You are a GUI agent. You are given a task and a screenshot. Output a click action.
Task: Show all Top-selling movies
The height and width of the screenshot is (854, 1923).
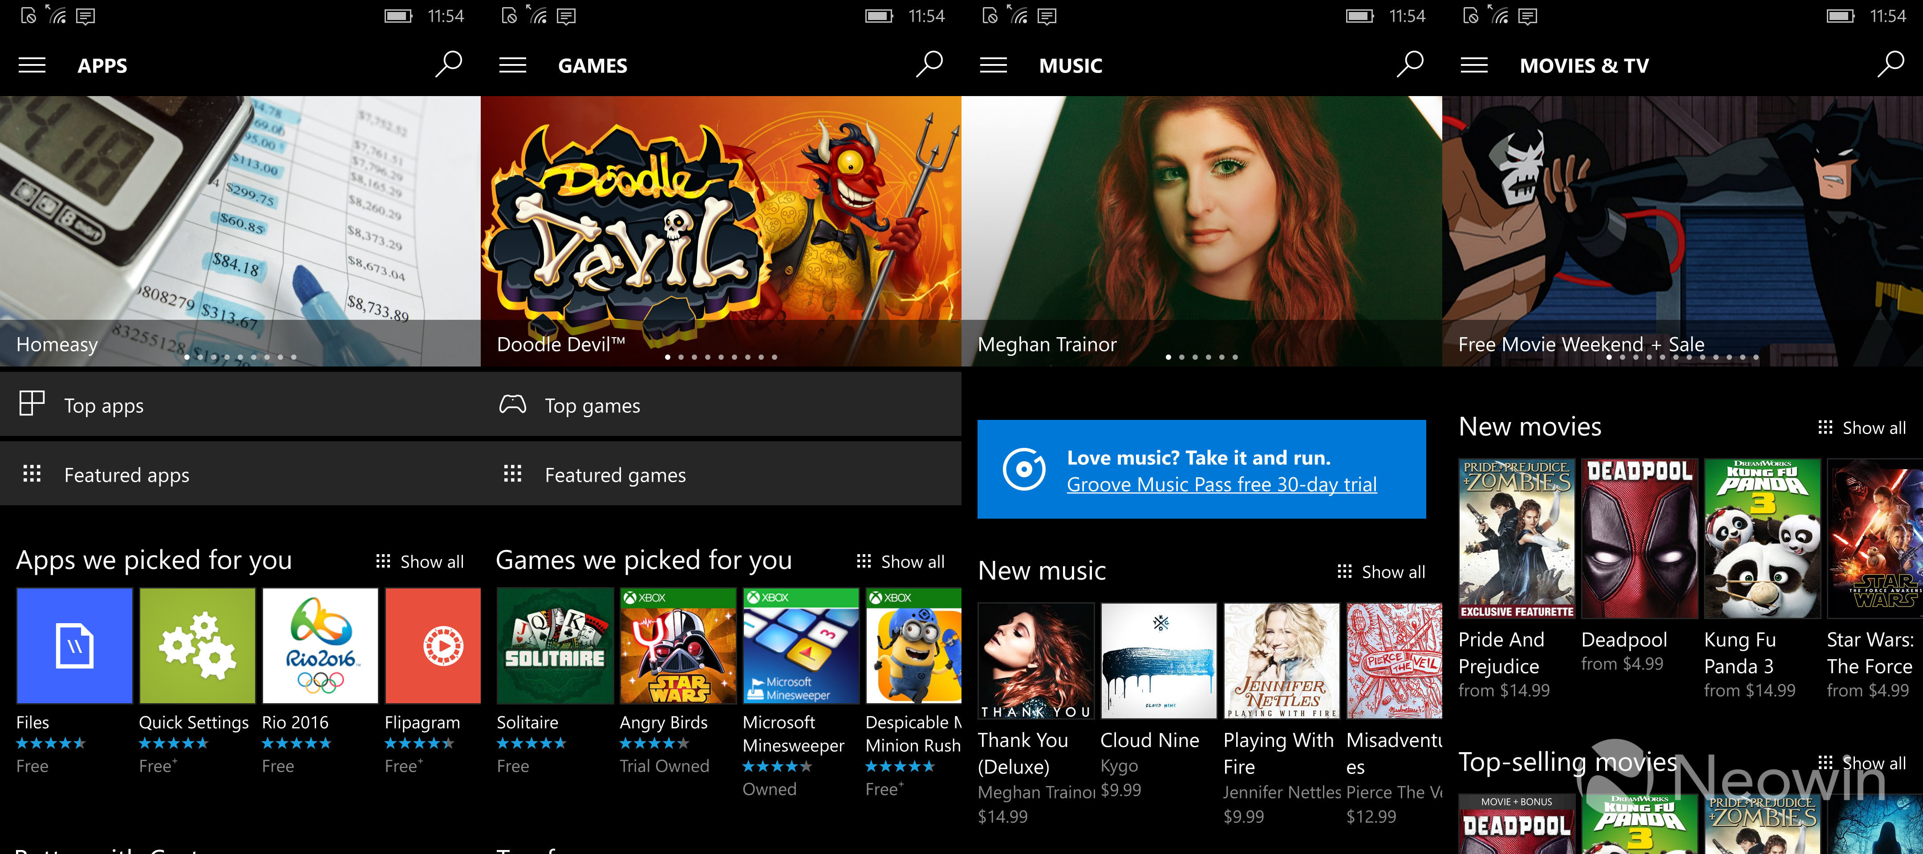(1862, 763)
